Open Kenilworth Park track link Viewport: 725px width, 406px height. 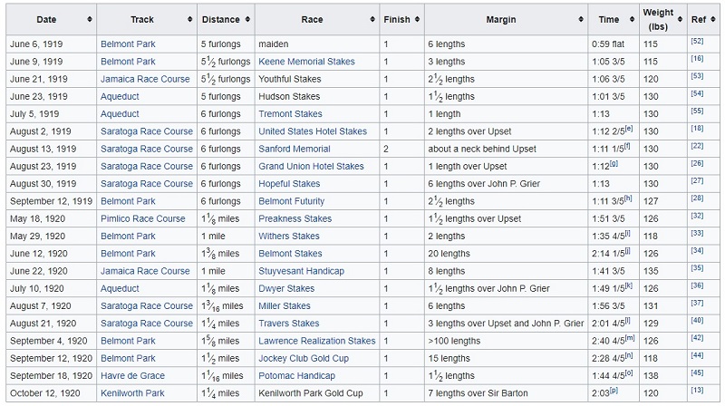pyautogui.click(x=132, y=393)
